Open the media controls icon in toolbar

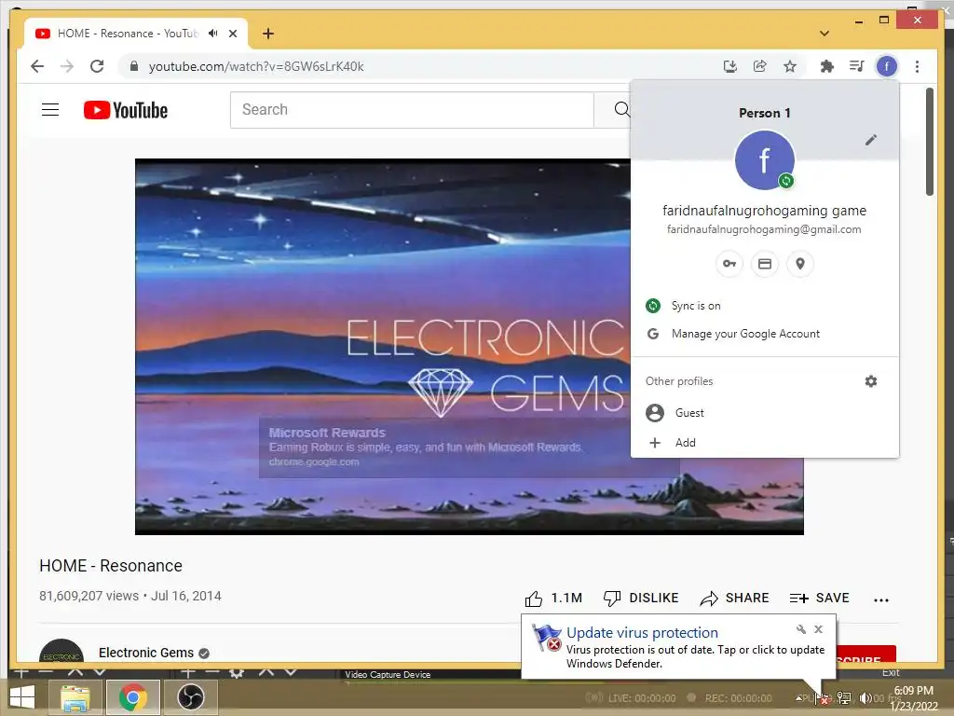857,66
